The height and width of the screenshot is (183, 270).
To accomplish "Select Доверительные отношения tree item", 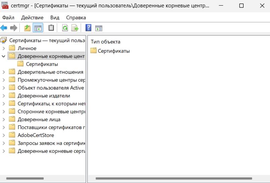I will pyautogui.click(x=50, y=72).
